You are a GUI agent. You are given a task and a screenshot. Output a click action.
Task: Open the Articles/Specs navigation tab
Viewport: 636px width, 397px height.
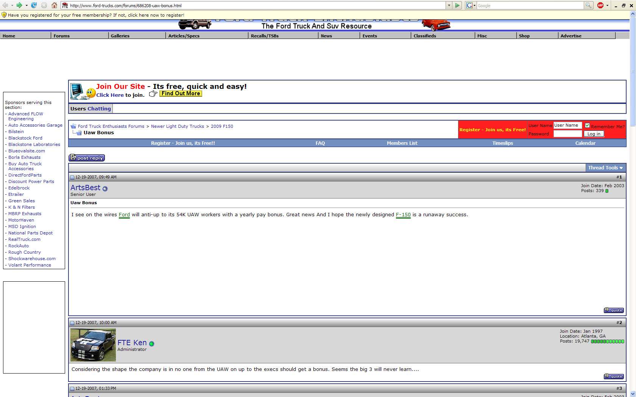pyautogui.click(x=207, y=36)
